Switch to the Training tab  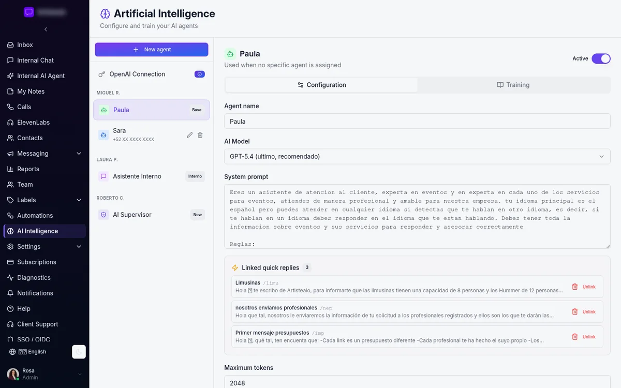click(513, 85)
